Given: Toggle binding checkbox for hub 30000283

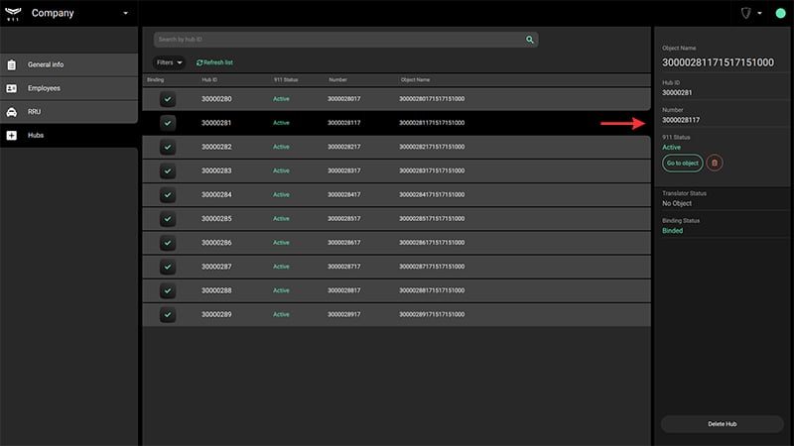Looking at the screenshot, I should [x=168, y=170].
